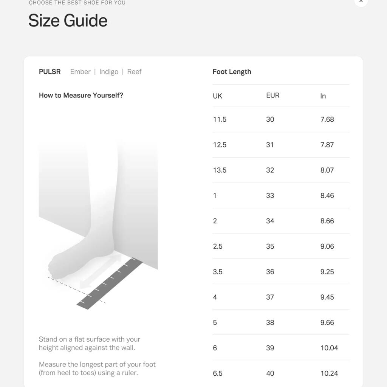Switch to the Ember tab
Viewport: 387px width, 387px height.
tap(80, 71)
